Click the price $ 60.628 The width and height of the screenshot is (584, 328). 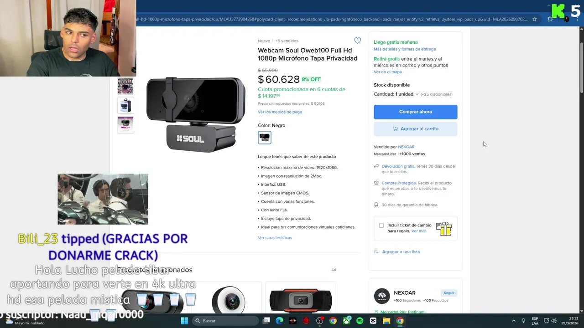click(x=279, y=80)
